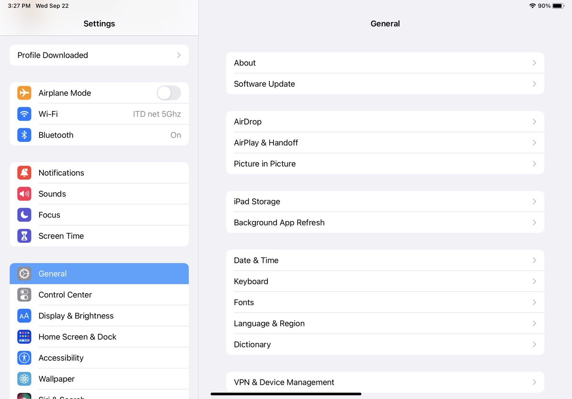The width and height of the screenshot is (572, 399).
Task: Tap the Control Center switches icon
Action: (x=24, y=295)
